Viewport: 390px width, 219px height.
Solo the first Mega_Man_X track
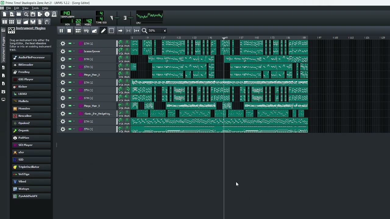coord(74,75)
